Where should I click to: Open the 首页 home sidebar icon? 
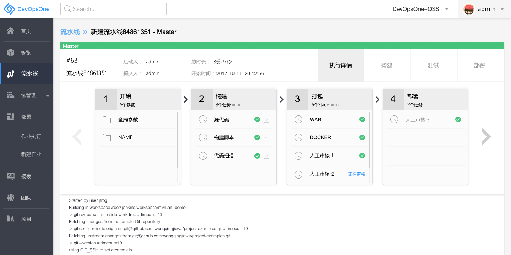click(x=11, y=31)
